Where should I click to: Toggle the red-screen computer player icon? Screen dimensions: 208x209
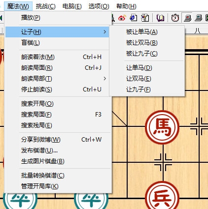pos(188,18)
